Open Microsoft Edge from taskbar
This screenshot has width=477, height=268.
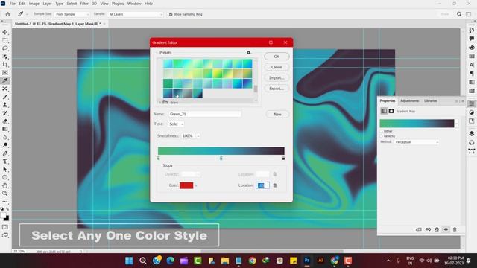[x=171, y=261]
